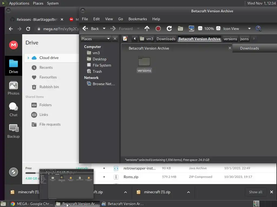Viewport: 277px width, 207px height.
Task: Open File requests in MEGA
Action: click(x=50, y=124)
